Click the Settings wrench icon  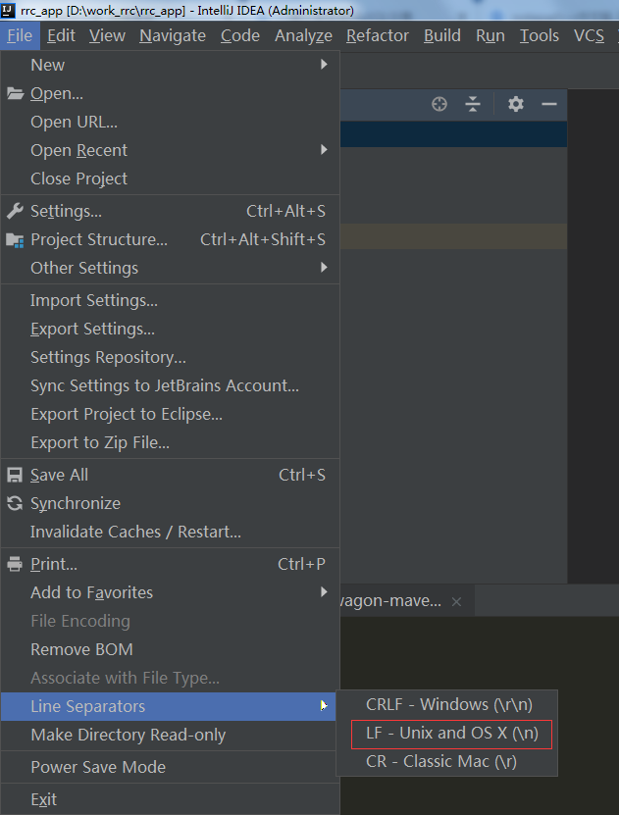[x=15, y=211]
